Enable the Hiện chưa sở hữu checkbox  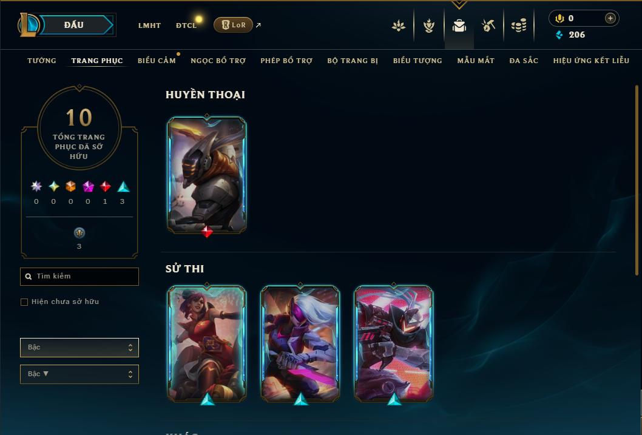pyautogui.click(x=24, y=302)
